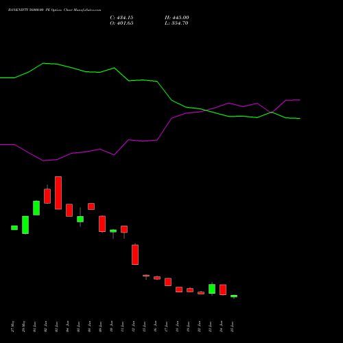343x343 pixels.
Task: Click the tall red candle above 12 Jun
Action: click(x=135, y=255)
